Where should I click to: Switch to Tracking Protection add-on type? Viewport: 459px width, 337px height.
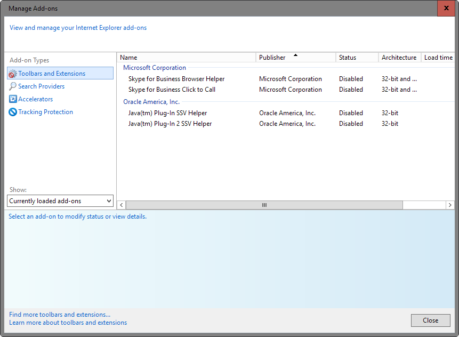46,112
